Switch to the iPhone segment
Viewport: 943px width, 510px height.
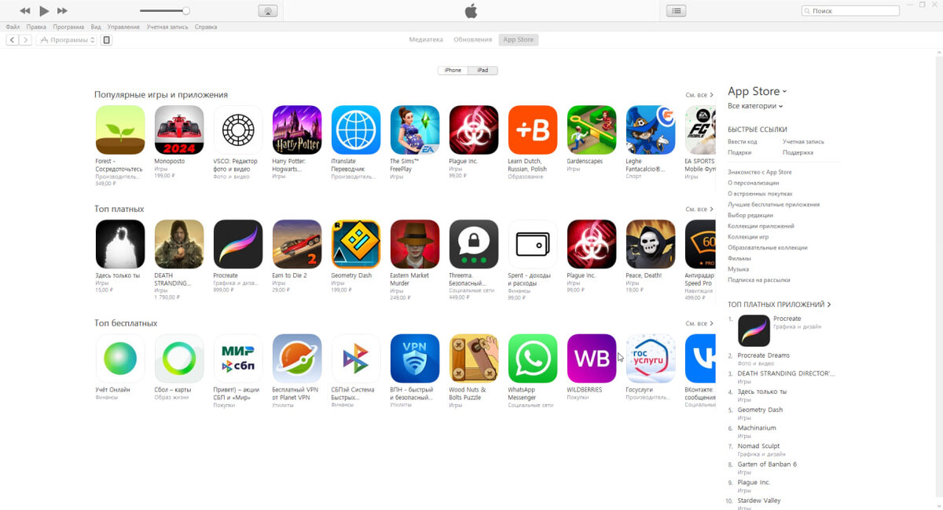[x=453, y=71]
